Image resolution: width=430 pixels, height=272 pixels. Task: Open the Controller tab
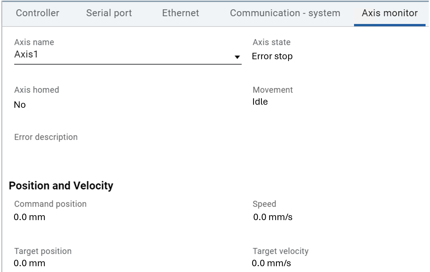38,13
